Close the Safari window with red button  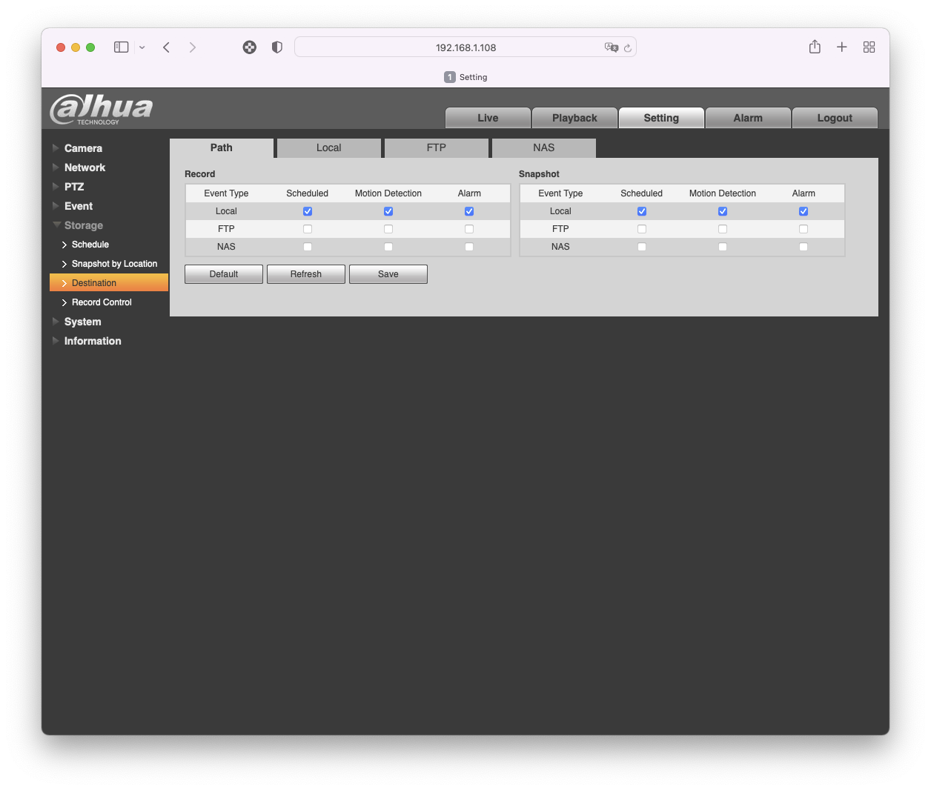pyautogui.click(x=61, y=47)
